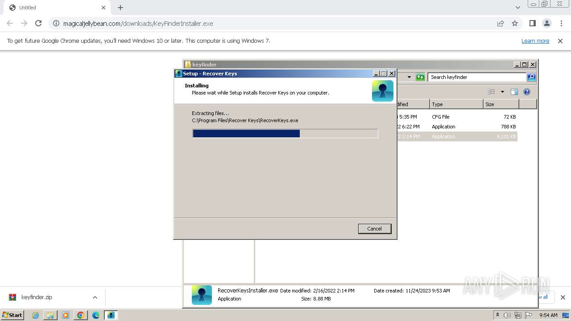Go forward in Chrome

(x=24, y=23)
